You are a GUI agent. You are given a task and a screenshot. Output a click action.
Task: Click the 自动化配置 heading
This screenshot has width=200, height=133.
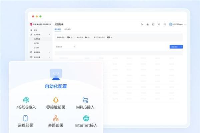pyautogui.click(x=56, y=86)
